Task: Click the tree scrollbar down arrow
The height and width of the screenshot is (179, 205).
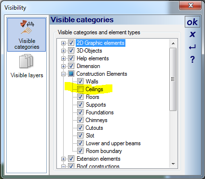Action: pyautogui.click(x=173, y=164)
